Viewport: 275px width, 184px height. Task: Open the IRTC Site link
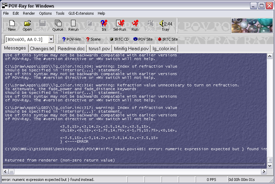(168, 39)
